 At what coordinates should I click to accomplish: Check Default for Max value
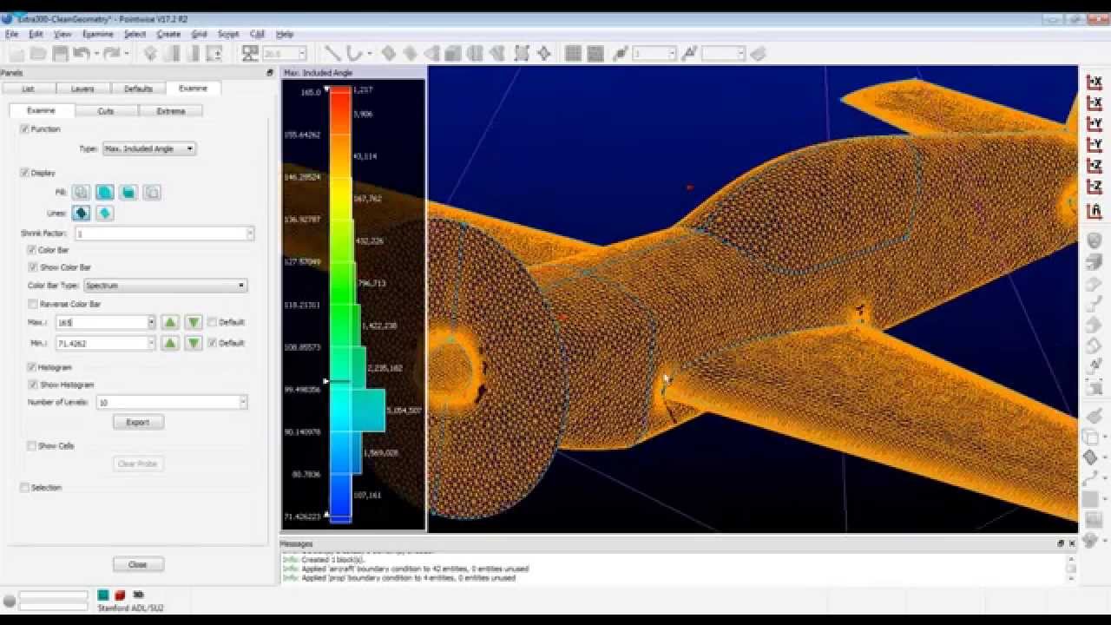click(213, 322)
